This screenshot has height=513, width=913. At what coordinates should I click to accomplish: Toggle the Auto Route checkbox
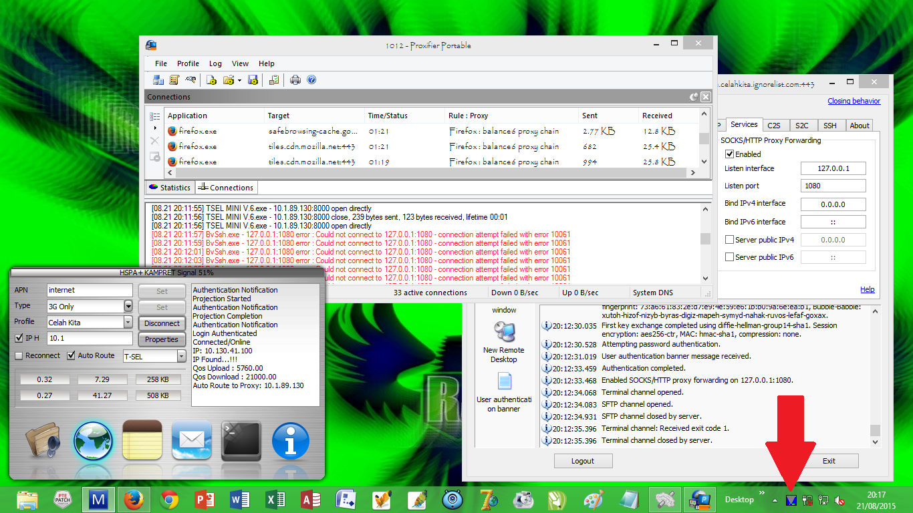(72, 355)
